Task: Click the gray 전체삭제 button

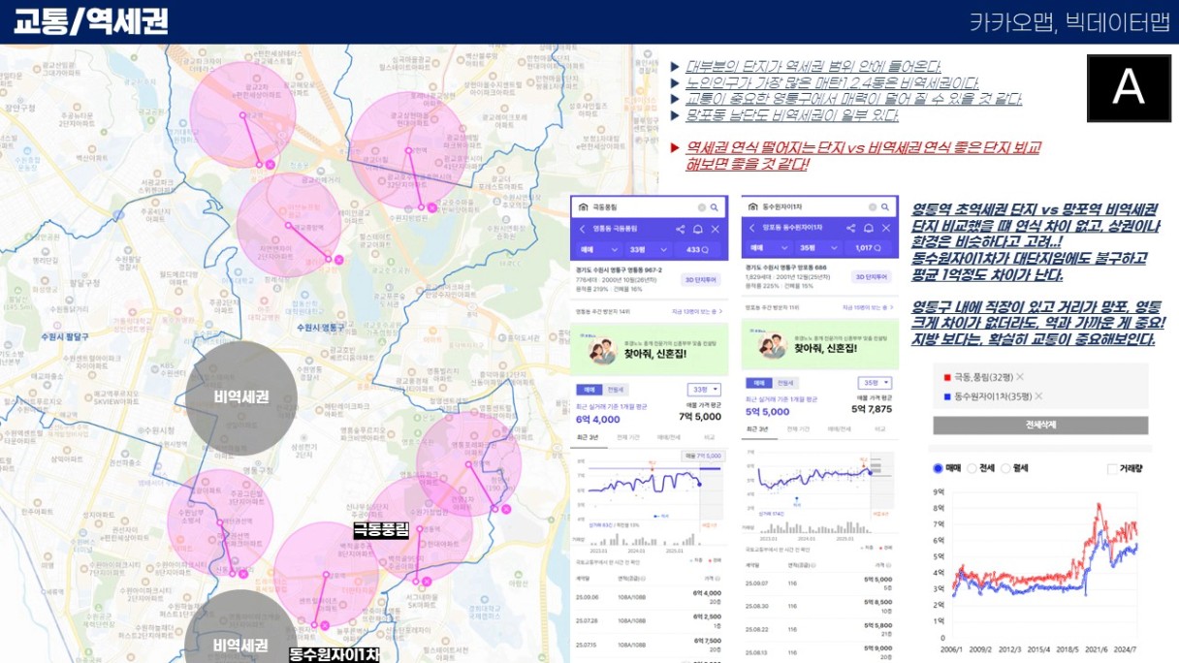Action: [1040, 426]
